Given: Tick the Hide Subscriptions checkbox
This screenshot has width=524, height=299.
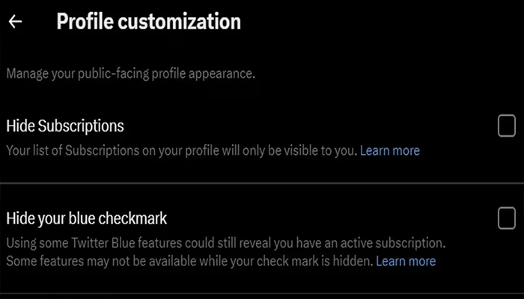Looking at the screenshot, I should pos(507,126).
